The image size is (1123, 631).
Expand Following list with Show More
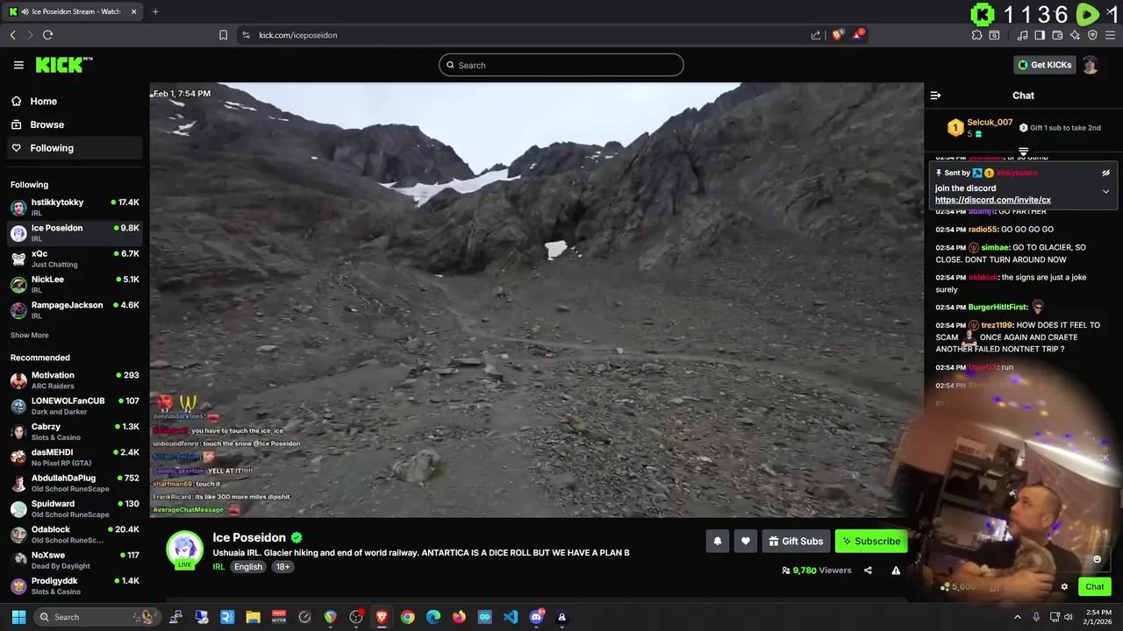pos(29,336)
